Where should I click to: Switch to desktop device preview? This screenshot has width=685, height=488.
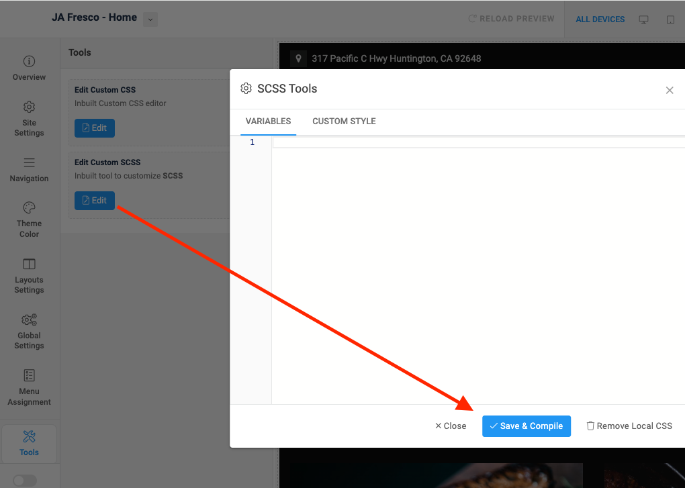643,19
